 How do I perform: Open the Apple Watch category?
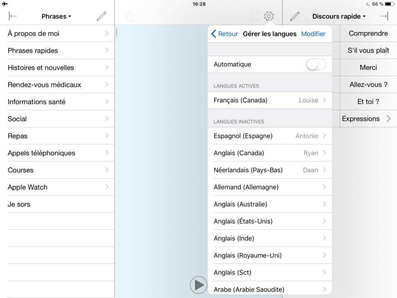pos(57,187)
